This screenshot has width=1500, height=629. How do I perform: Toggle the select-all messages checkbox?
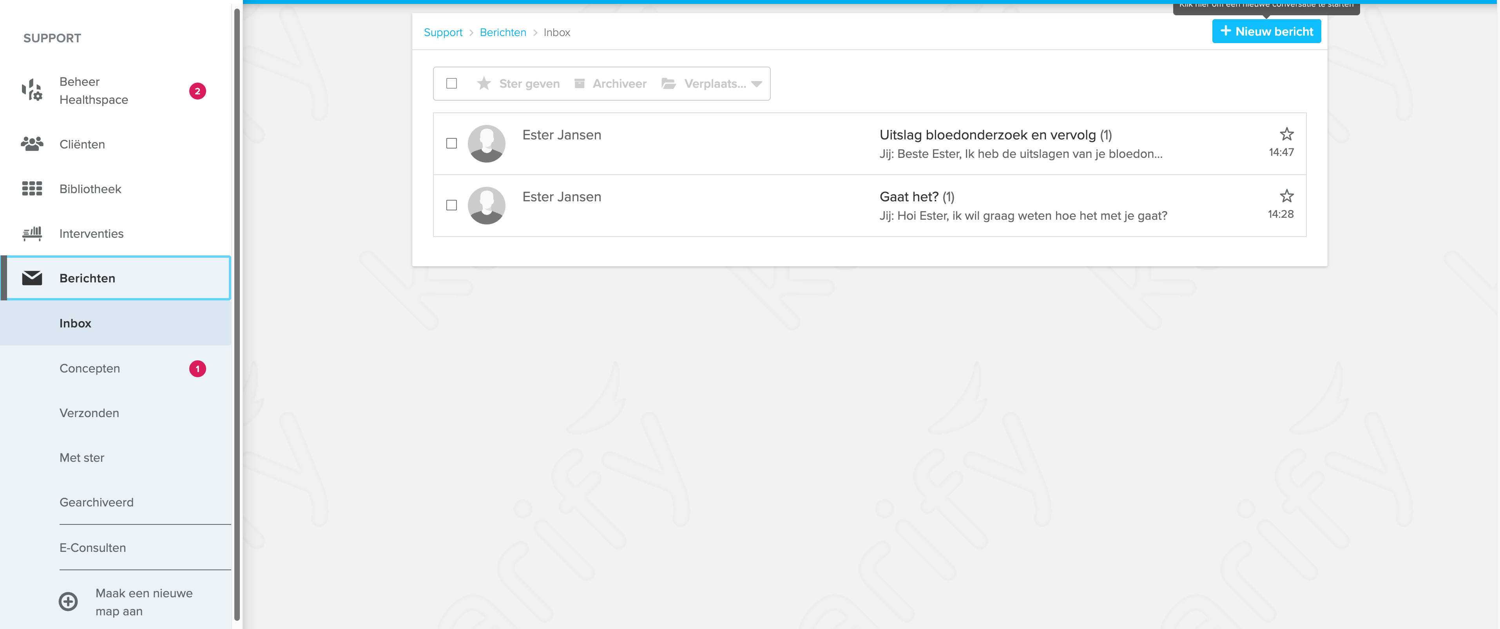(451, 84)
